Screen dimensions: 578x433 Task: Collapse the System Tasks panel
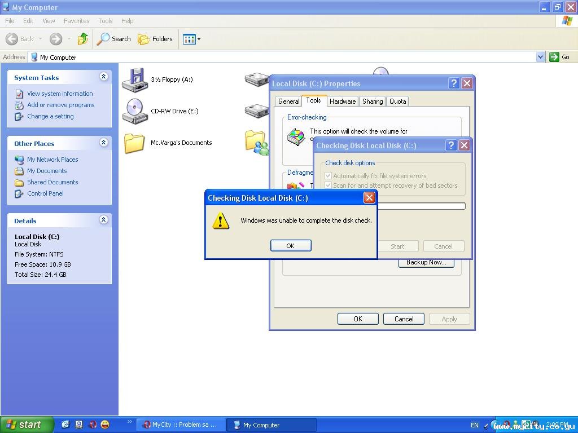tap(104, 77)
